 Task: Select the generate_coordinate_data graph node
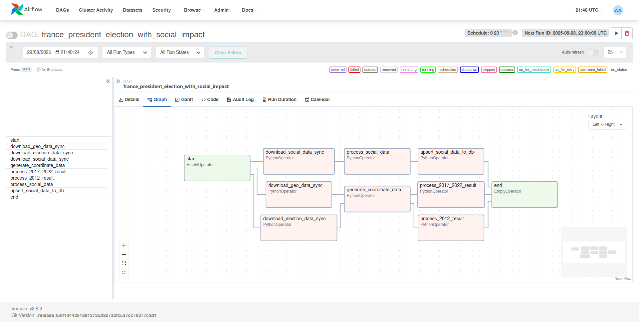point(377,199)
